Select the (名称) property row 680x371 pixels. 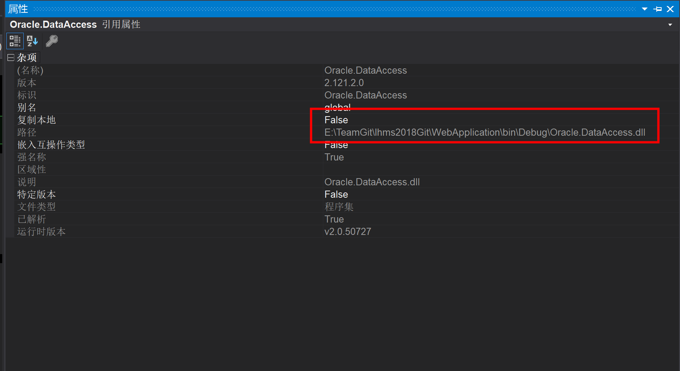pyautogui.click(x=347, y=70)
